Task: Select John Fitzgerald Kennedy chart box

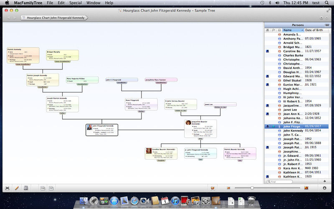Action: [x=102, y=130]
